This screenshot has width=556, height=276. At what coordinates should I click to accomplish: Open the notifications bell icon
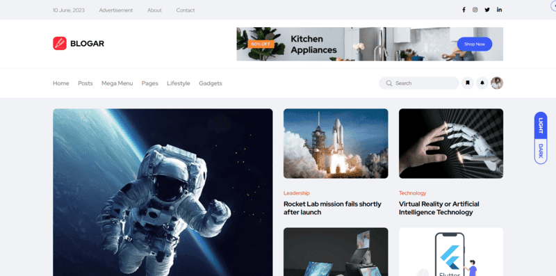pyautogui.click(x=482, y=83)
